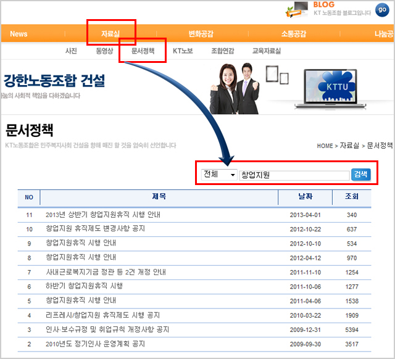Select the 소통공감 menu item
Image resolution: width=395 pixels, height=359 pixels.
[x=293, y=34]
